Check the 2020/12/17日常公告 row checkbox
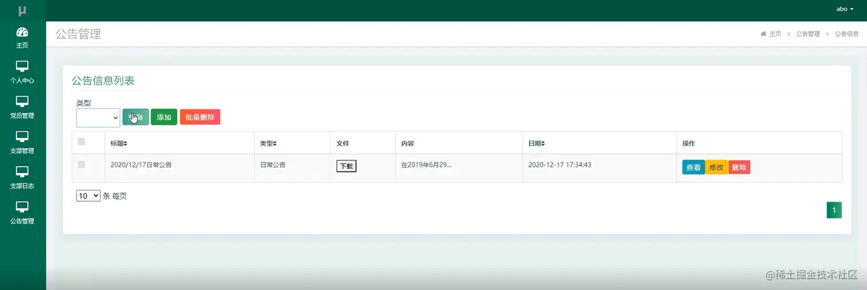Viewport: 867px width, 290px height. click(81, 164)
